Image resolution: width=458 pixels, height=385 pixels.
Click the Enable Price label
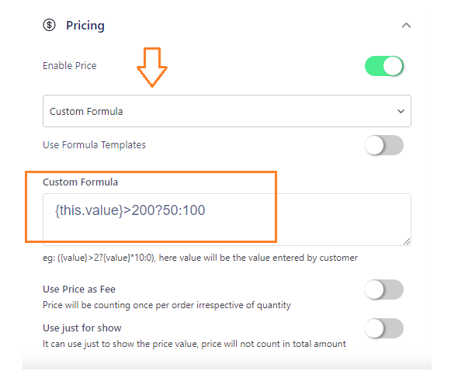click(x=70, y=66)
